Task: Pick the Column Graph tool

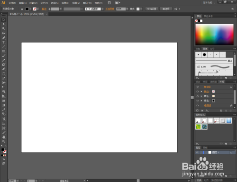Action: pos(4,124)
